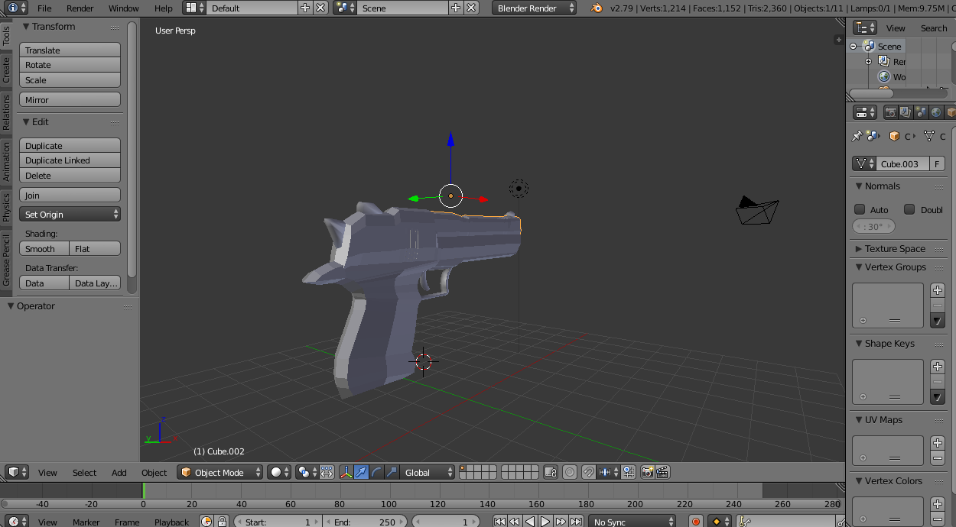Toggle timeline preview range clock icon
The height and width of the screenshot is (527, 956).
coord(206,522)
